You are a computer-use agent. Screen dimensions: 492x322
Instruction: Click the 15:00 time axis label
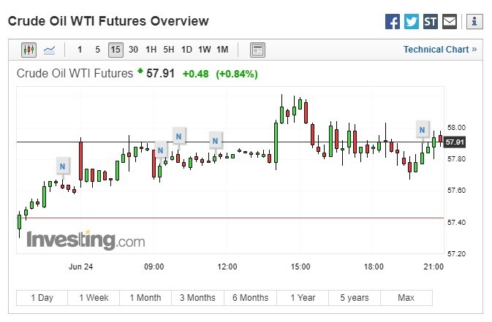pyautogui.click(x=300, y=267)
